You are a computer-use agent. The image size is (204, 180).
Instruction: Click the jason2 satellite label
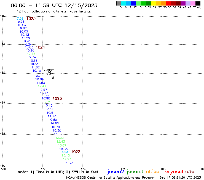point(116,172)
